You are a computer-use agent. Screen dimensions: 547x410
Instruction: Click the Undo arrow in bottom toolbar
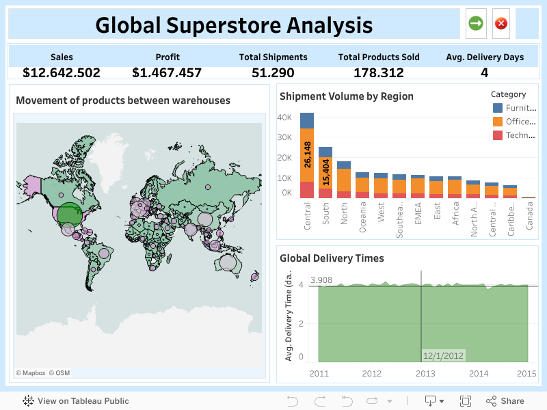[x=293, y=401]
